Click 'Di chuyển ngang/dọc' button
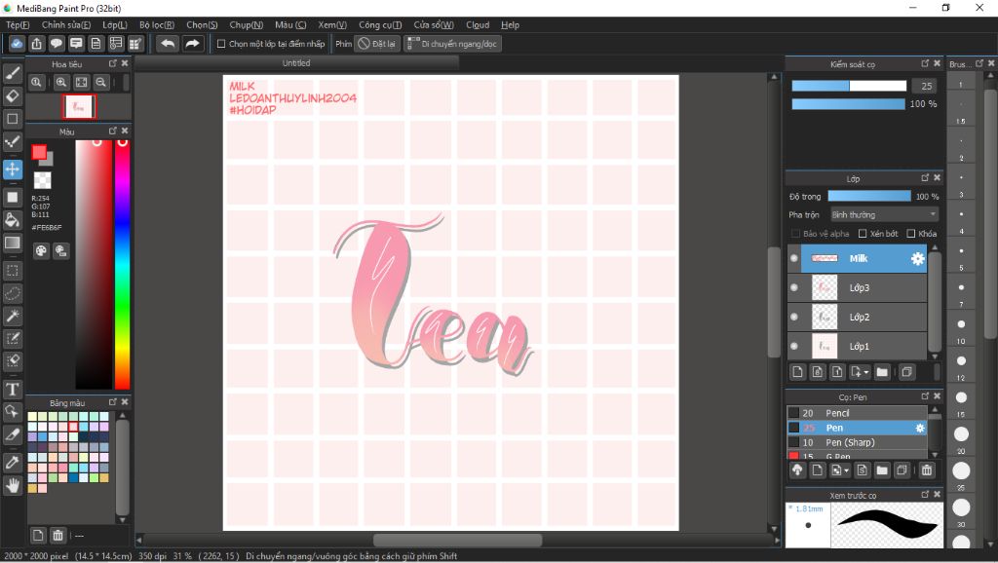The image size is (998, 563). tap(452, 44)
